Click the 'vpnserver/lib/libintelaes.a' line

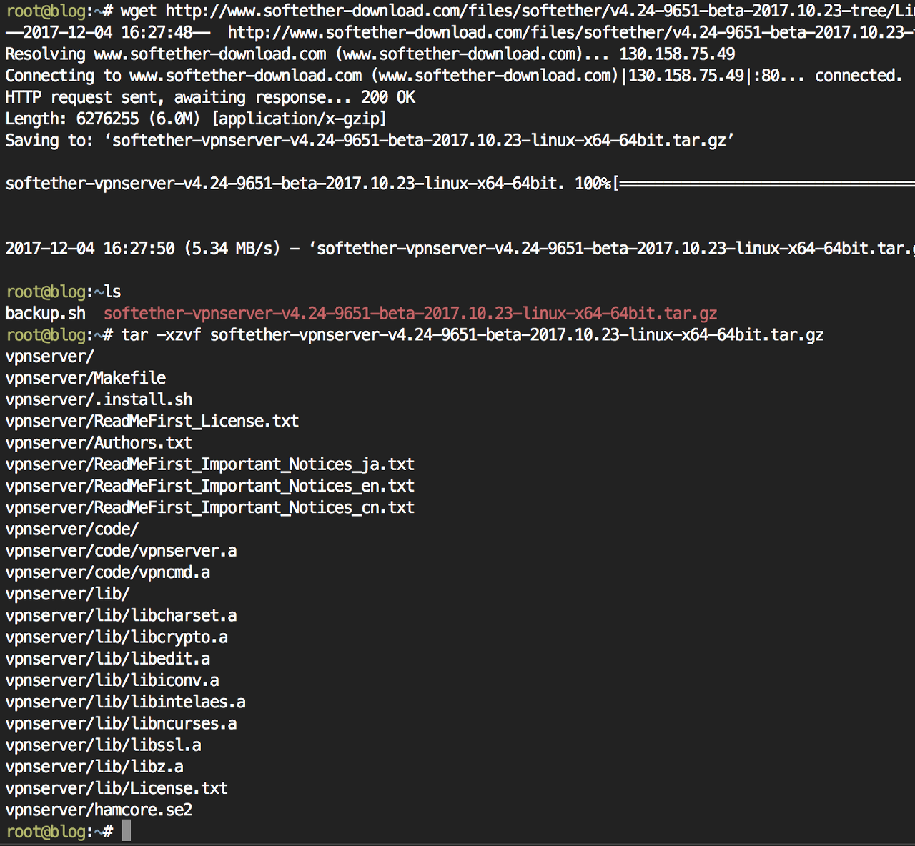click(126, 702)
